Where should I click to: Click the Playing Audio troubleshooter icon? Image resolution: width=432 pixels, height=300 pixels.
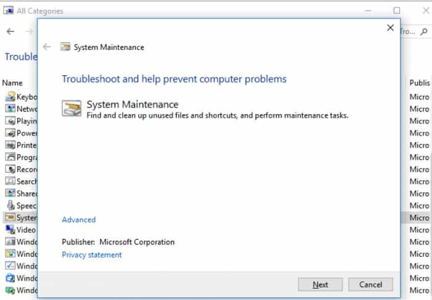pyautogui.click(x=10, y=120)
